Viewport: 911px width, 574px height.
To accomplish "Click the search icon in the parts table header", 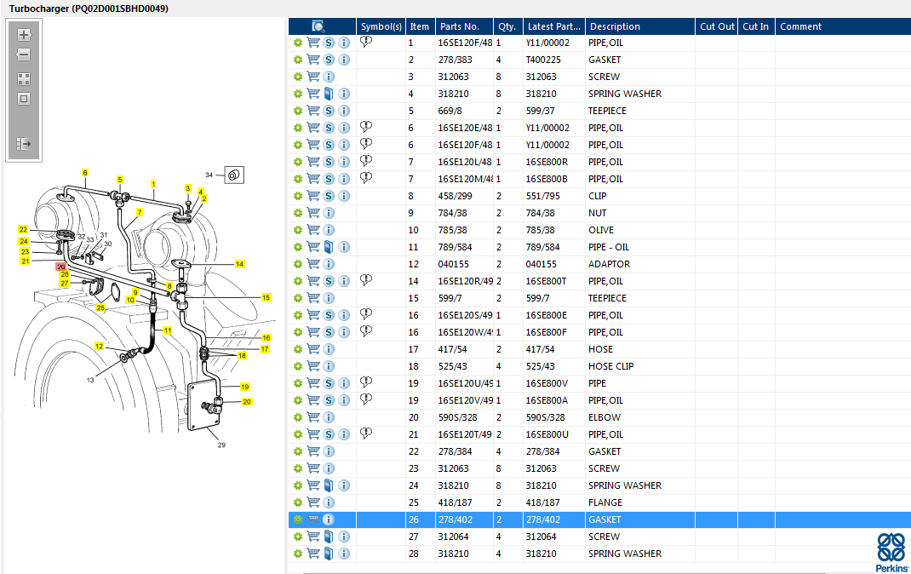I will pyautogui.click(x=318, y=26).
